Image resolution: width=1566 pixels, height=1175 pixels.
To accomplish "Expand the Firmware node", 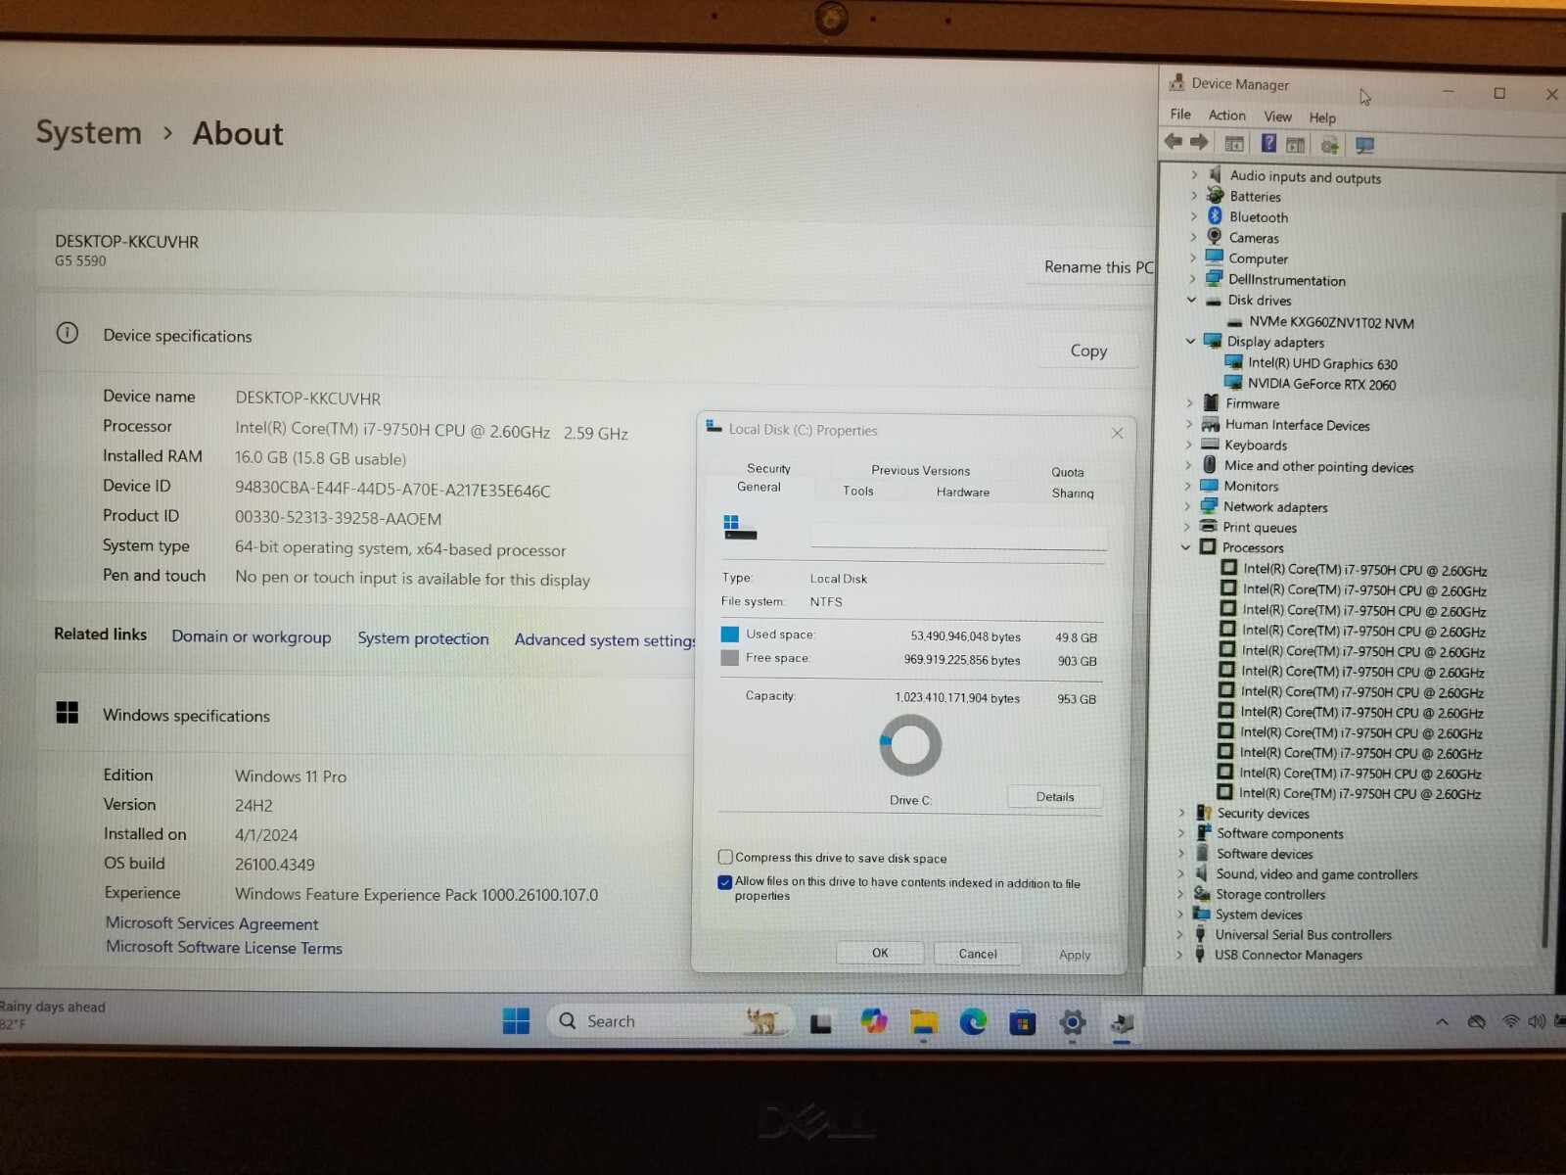I will coord(1190,402).
